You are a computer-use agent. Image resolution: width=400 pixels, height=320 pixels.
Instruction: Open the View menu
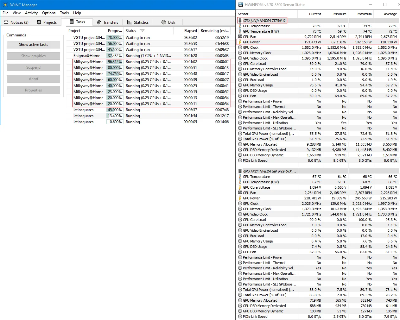tap(16, 13)
